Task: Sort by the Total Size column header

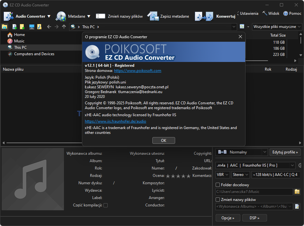Action: tap(278, 35)
